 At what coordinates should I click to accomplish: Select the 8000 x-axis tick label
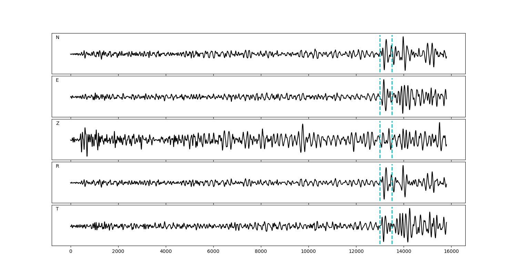click(261, 252)
